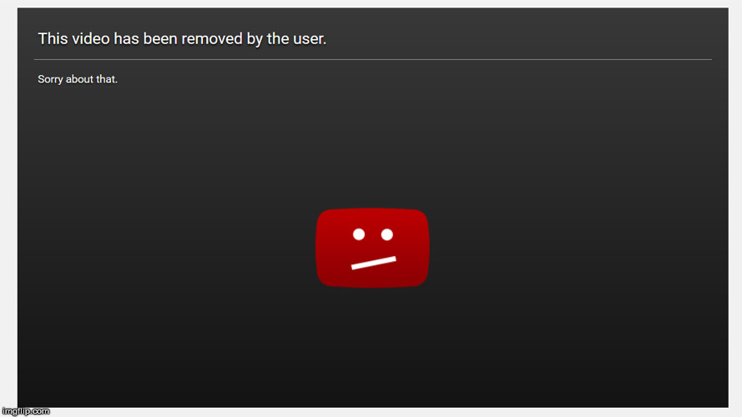Click the slanted white mouth line
This screenshot has height=417, width=742.
tap(373, 263)
